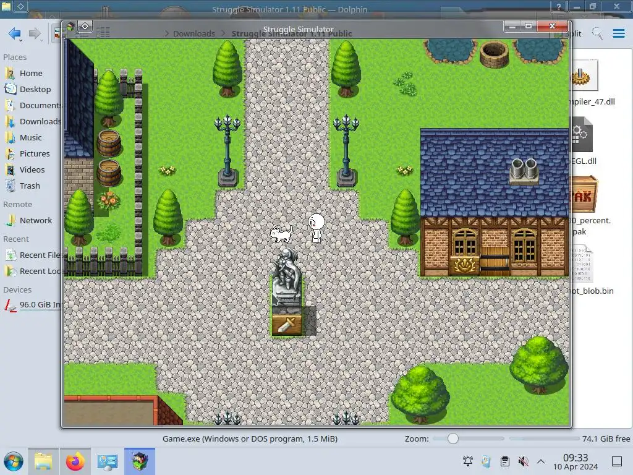Click the EGL.dll file name
The height and width of the screenshot is (475, 633).
(x=584, y=161)
